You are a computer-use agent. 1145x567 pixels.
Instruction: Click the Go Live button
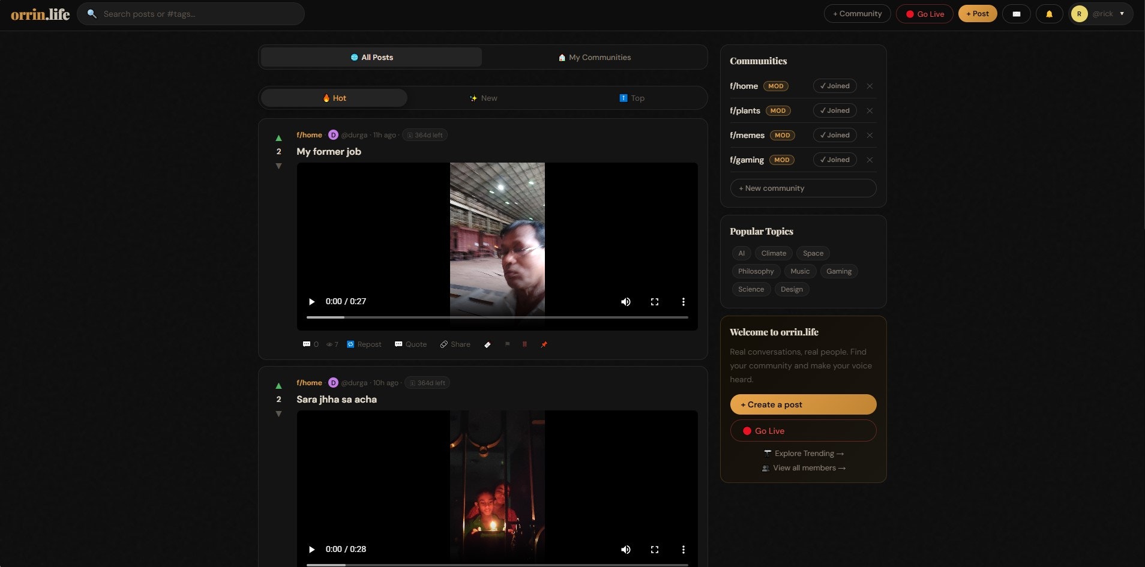(924, 13)
